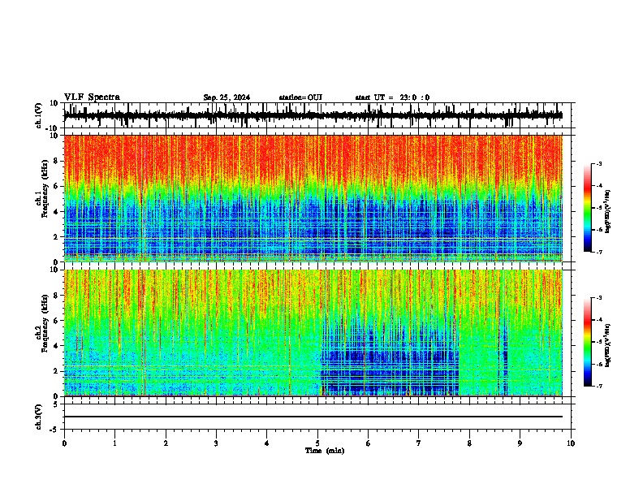Click the ch.1 colorbar label '-3'

(x=599, y=163)
